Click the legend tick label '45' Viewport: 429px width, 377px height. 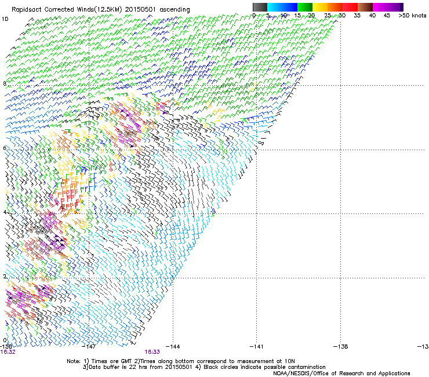[387, 15]
